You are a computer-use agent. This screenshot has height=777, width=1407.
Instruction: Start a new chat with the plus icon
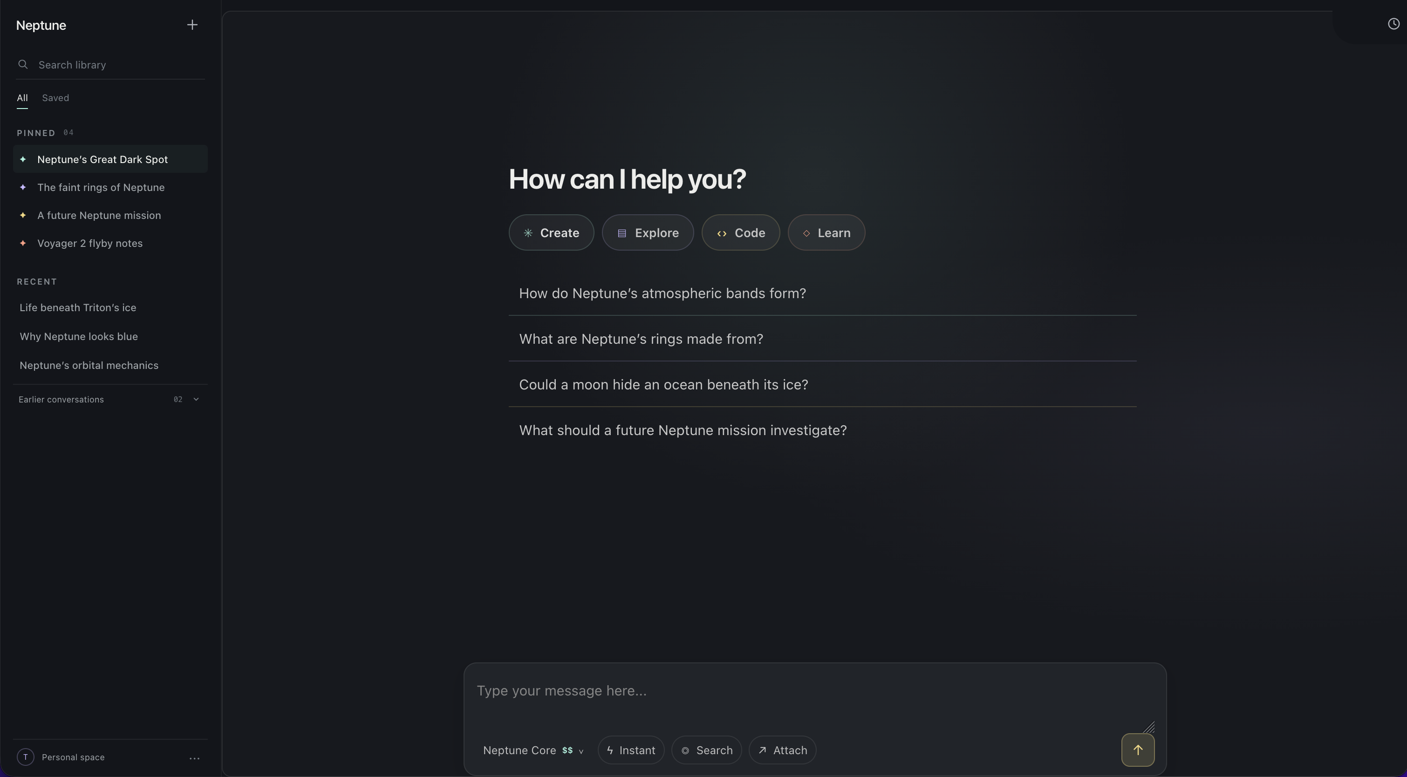192,25
